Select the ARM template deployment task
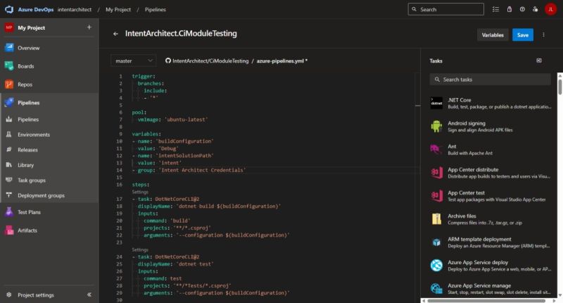Screen dimensions: 563x303 (490, 242)
